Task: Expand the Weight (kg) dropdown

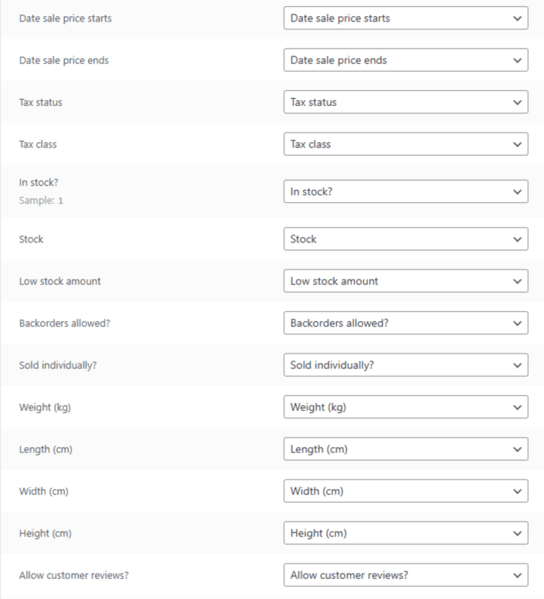Action: point(405,408)
